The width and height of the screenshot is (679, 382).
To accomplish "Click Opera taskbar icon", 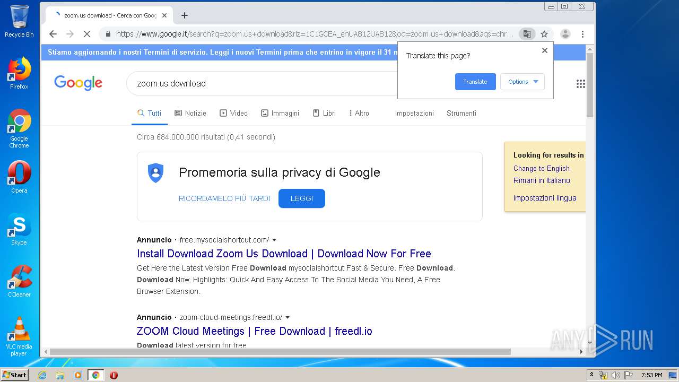I will pyautogui.click(x=114, y=375).
